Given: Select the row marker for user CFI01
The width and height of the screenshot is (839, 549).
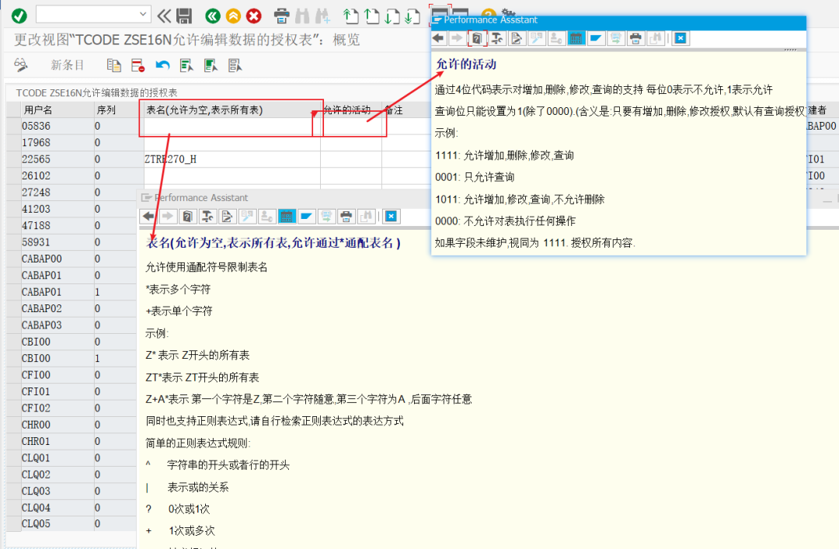Looking at the screenshot, I should tap(13, 391).
